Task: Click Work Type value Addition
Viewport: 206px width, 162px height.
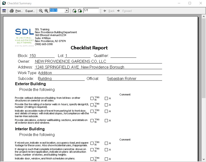Action: pyautogui.click(x=45, y=73)
